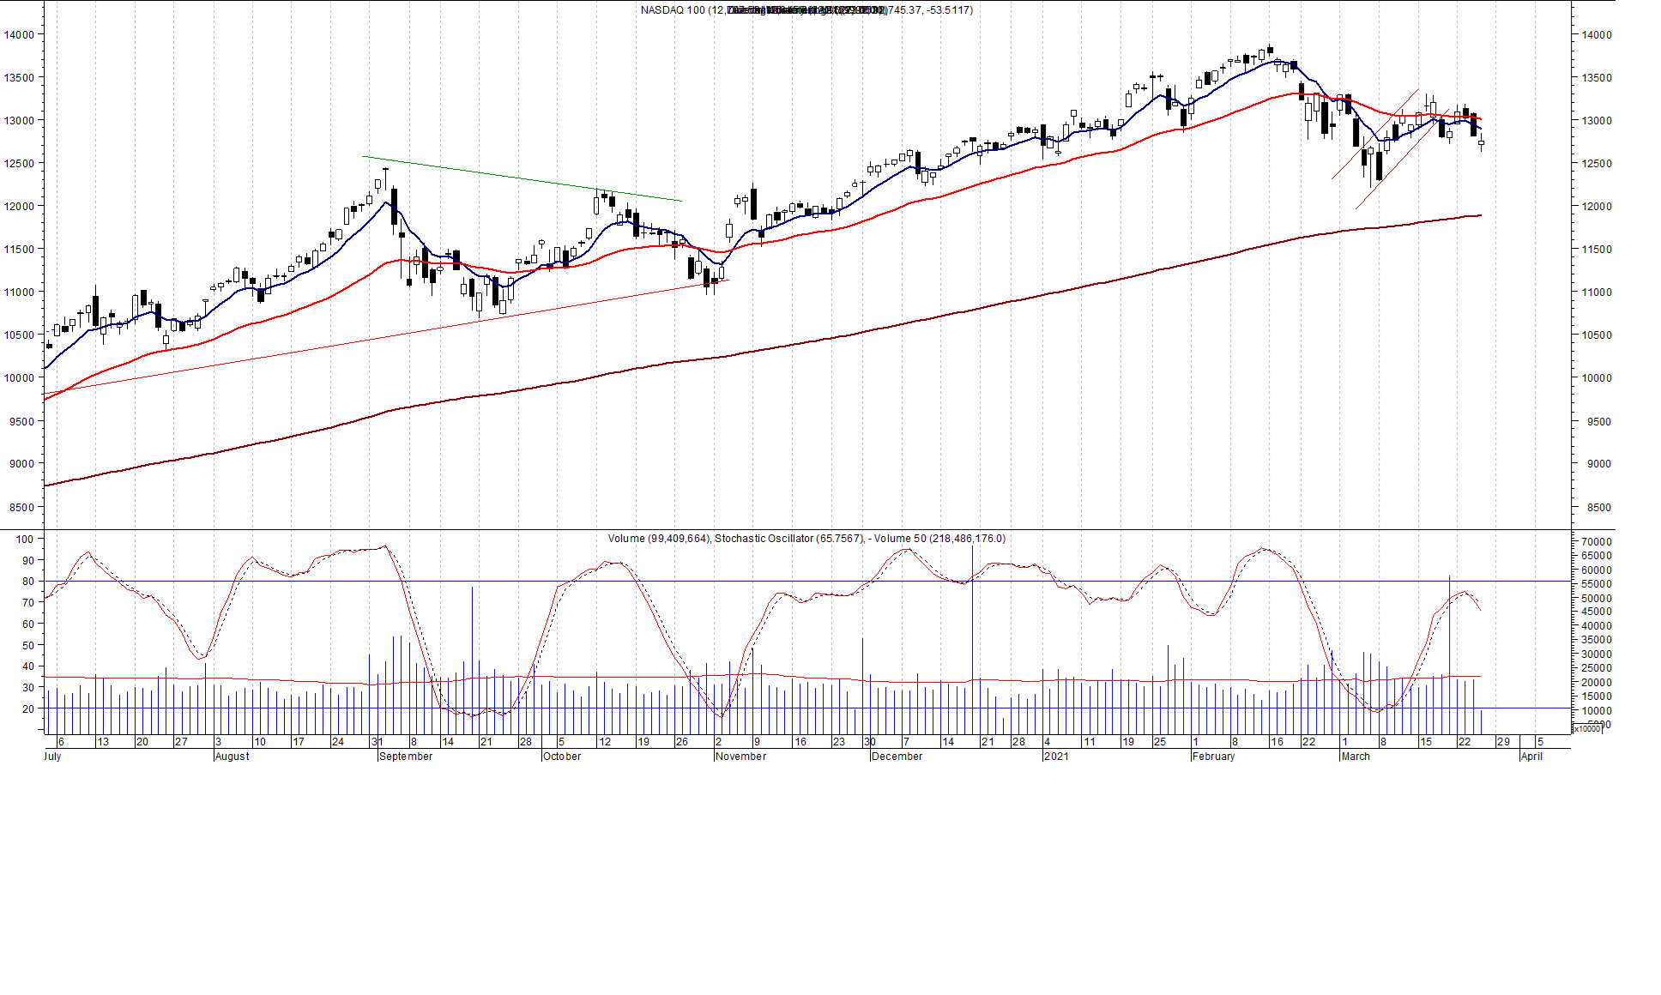Select the December month label

(x=897, y=757)
